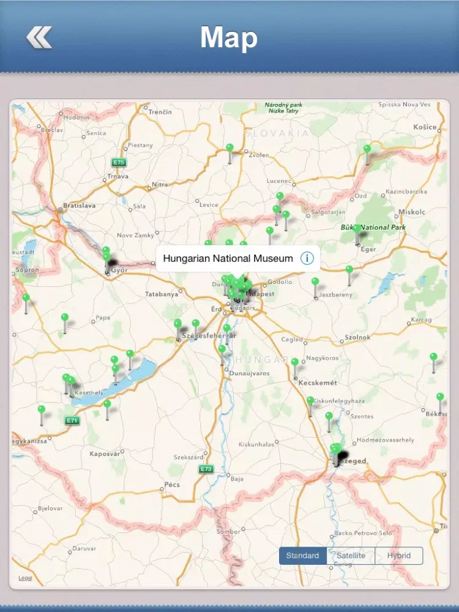Switch map to Hybrid view

[x=399, y=556]
